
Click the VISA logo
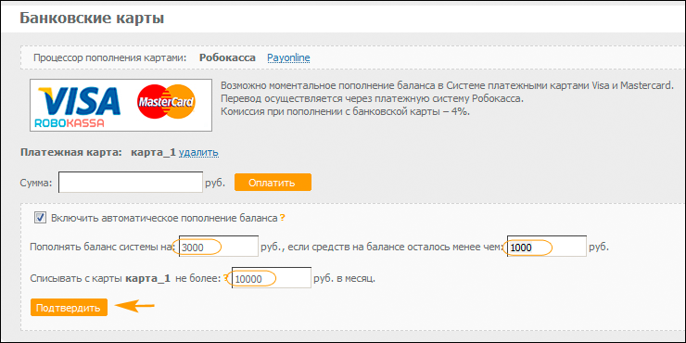pyautogui.click(x=79, y=101)
